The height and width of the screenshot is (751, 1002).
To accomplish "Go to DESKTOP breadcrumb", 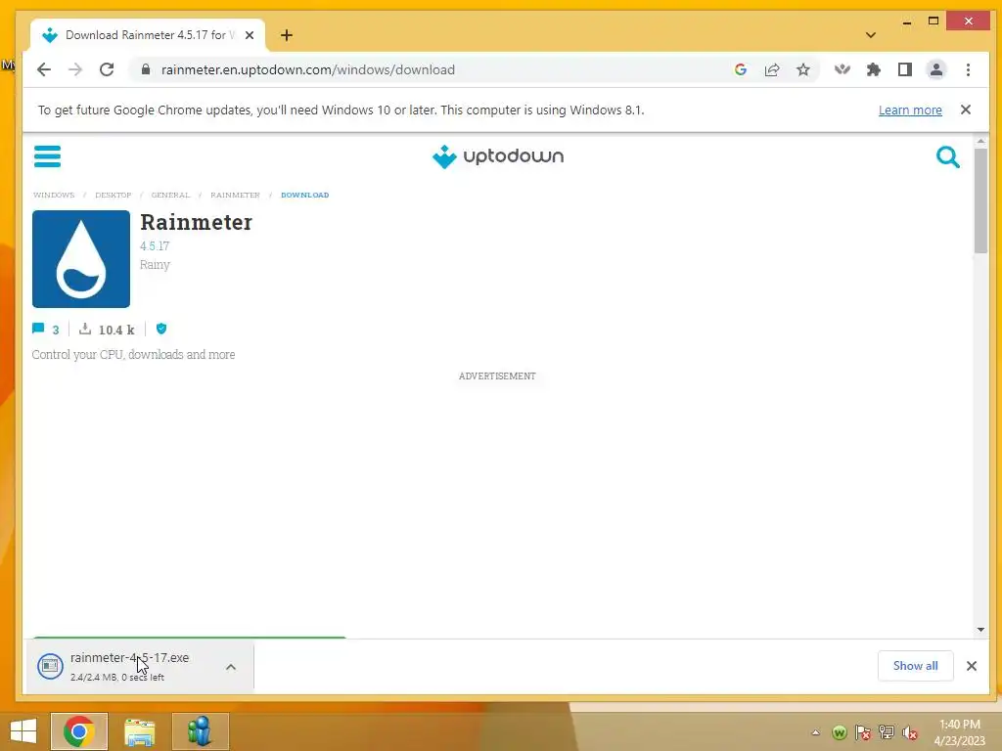I will point(114,195).
